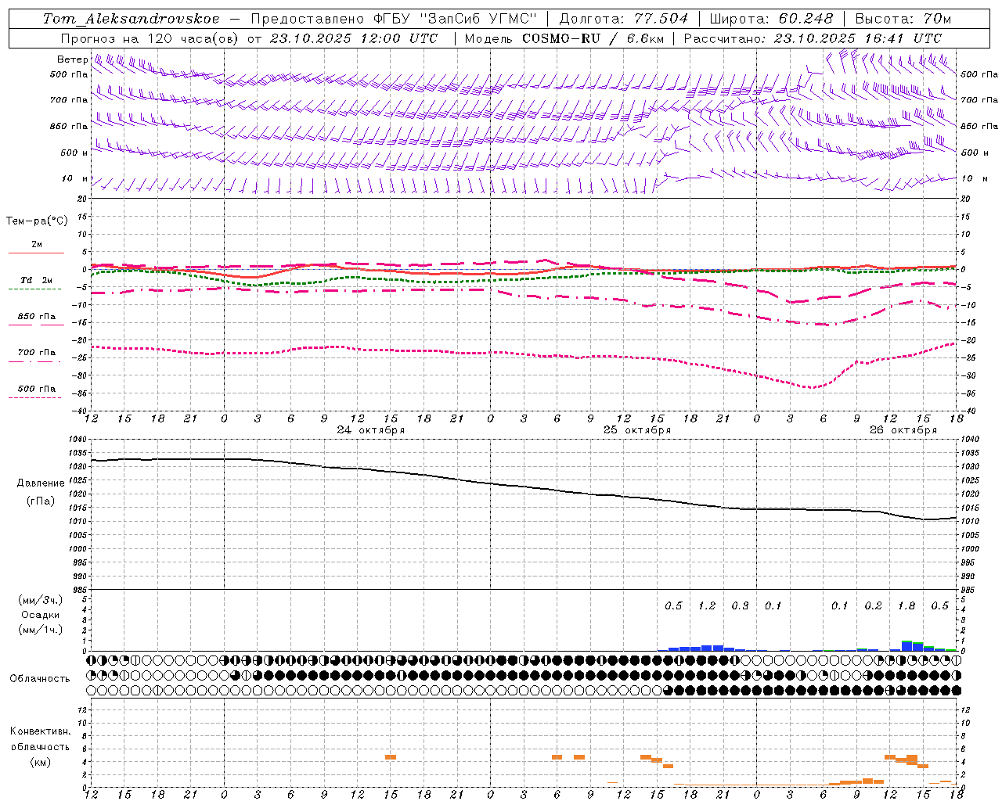Click the orange convective bar at 15h, 24 October

point(391,757)
